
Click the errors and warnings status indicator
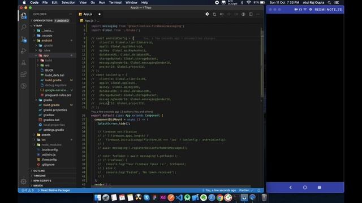coord(28,191)
